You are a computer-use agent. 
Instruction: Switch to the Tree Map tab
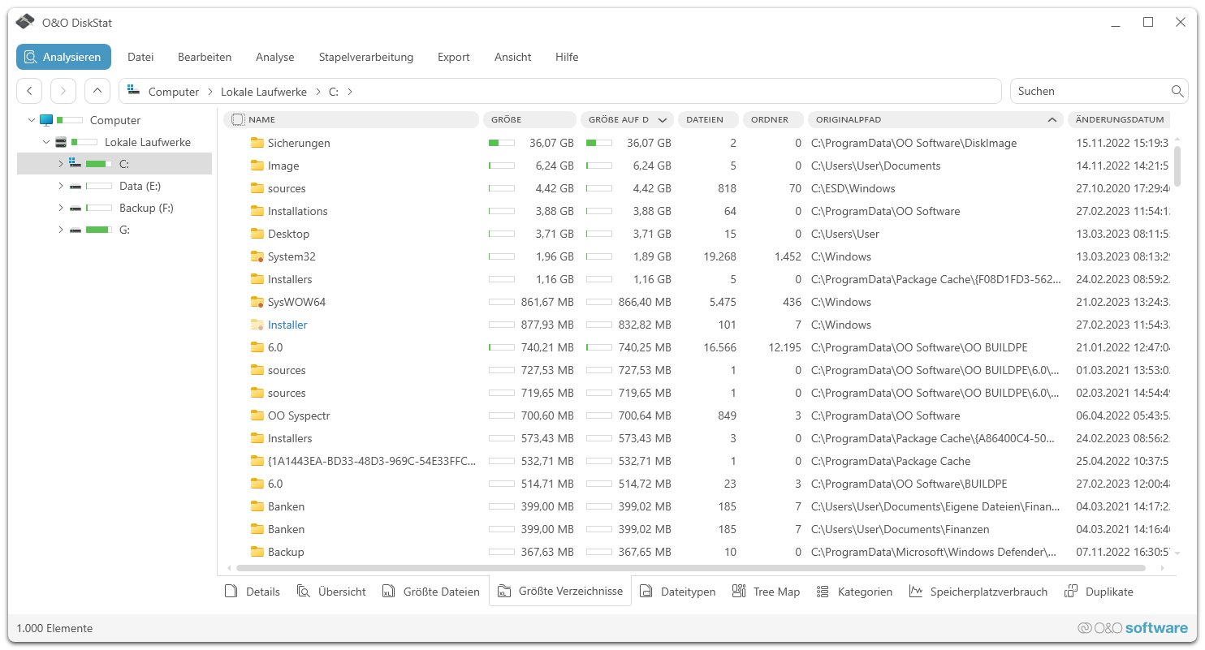point(767,592)
